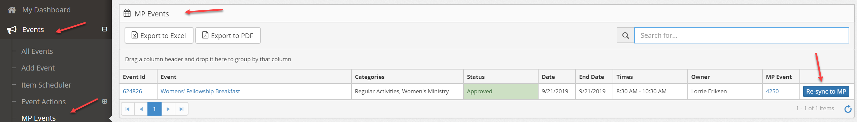Collapse the Events menu section
Screen dimensions: 857x122
click(105, 29)
